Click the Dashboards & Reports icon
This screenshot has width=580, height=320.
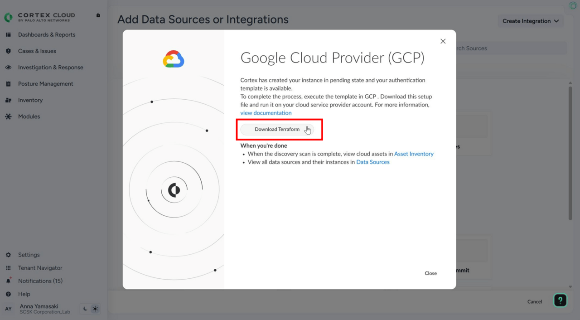[x=8, y=35]
